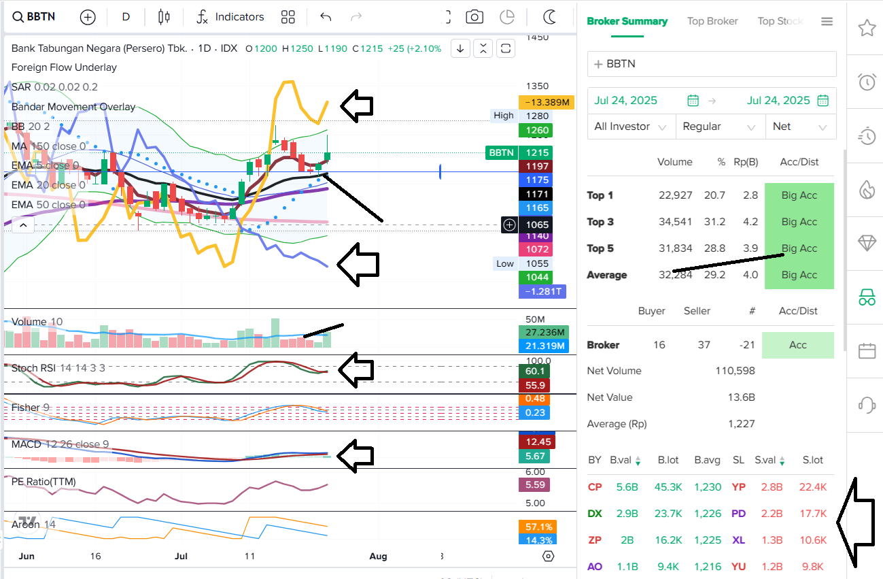Take a chart snapshot with camera icon
The height and width of the screenshot is (579, 883).
pyautogui.click(x=474, y=17)
